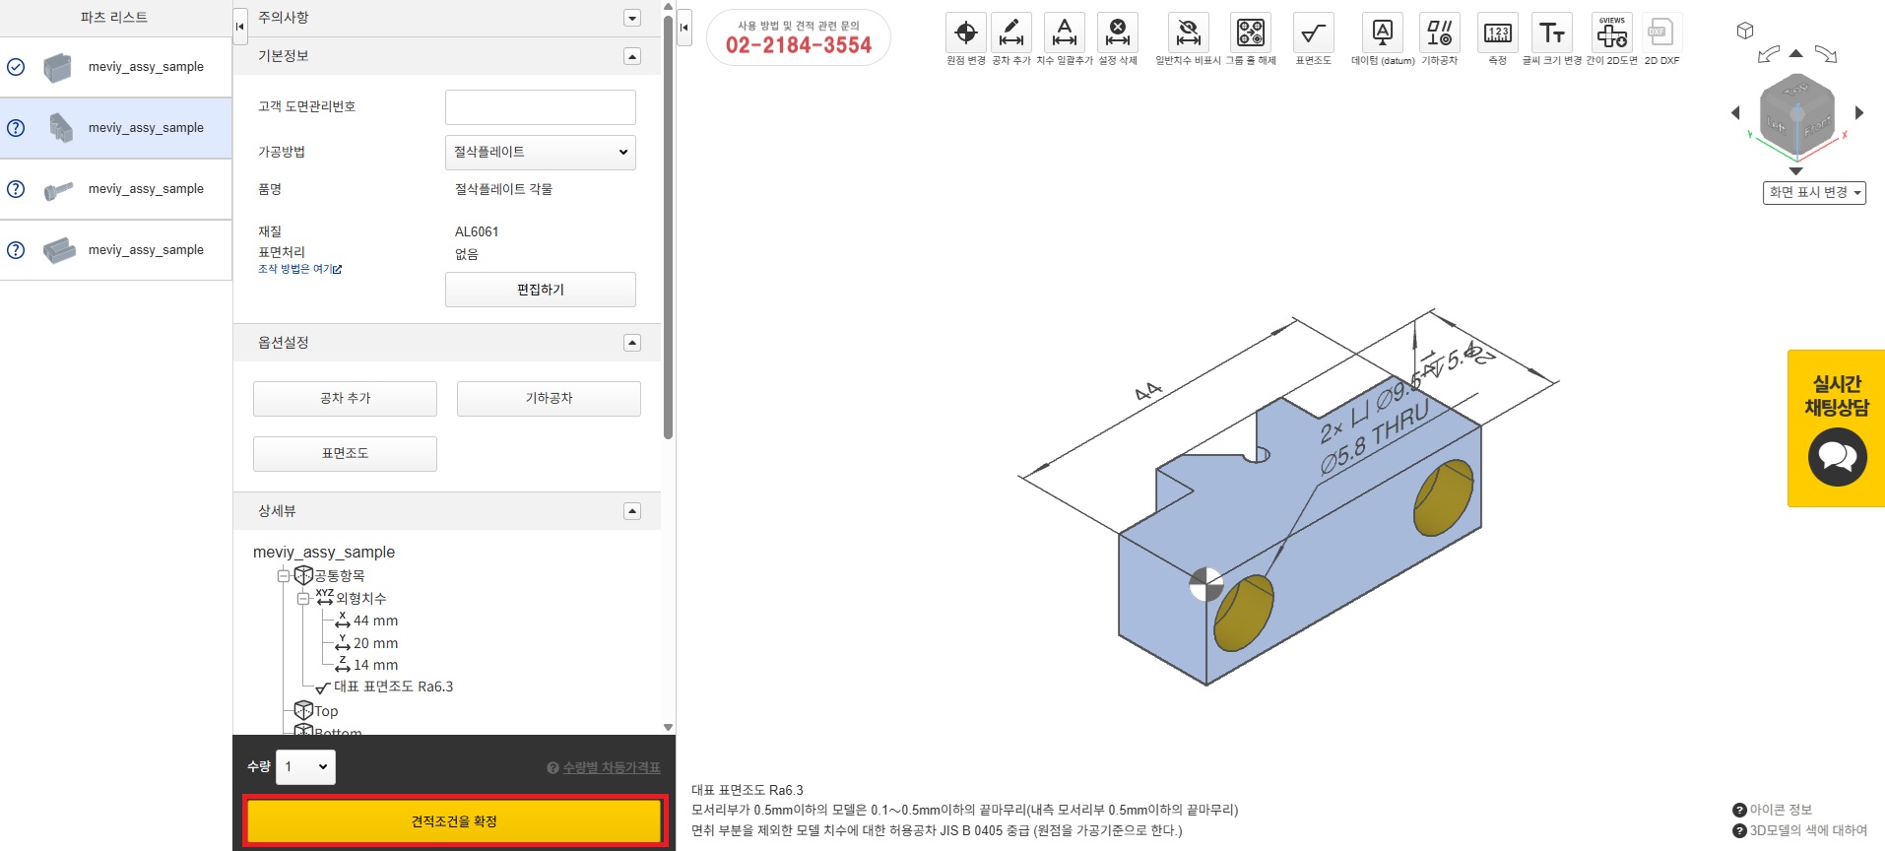
Task: Open the 화면 표시 변경 dropdown
Action: [x=1813, y=193]
